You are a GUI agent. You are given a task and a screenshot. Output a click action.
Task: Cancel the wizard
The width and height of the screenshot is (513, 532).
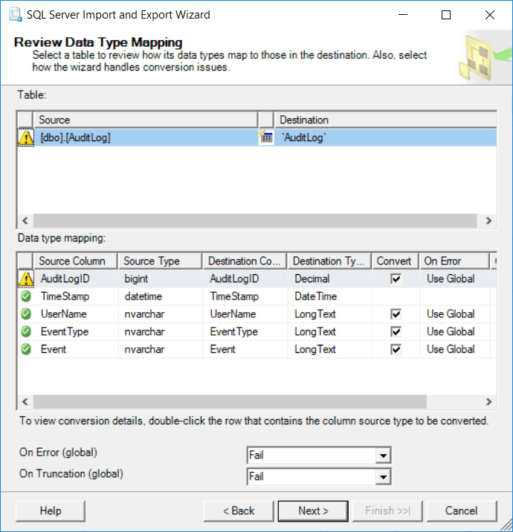click(x=462, y=510)
